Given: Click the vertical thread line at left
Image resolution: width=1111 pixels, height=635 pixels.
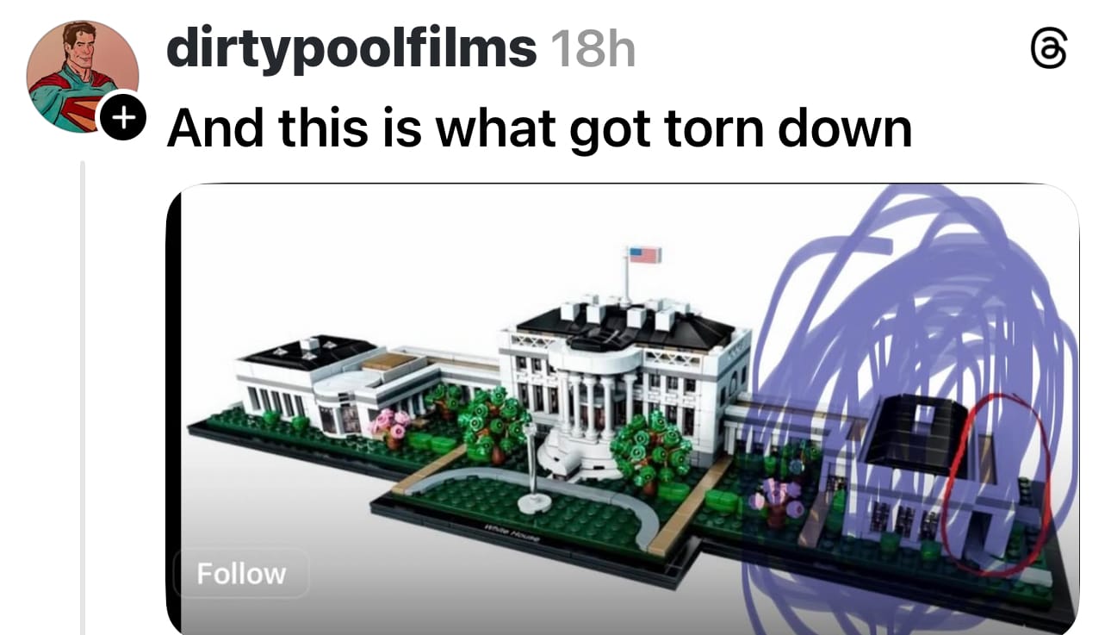Looking at the screenshot, I should pyautogui.click(x=84, y=397).
